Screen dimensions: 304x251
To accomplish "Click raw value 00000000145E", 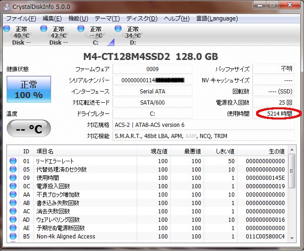I will click(x=265, y=178).
